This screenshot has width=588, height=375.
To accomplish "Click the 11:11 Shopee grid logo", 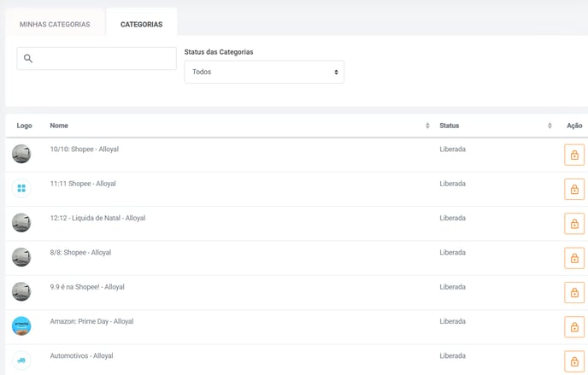I will tap(21, 188).
